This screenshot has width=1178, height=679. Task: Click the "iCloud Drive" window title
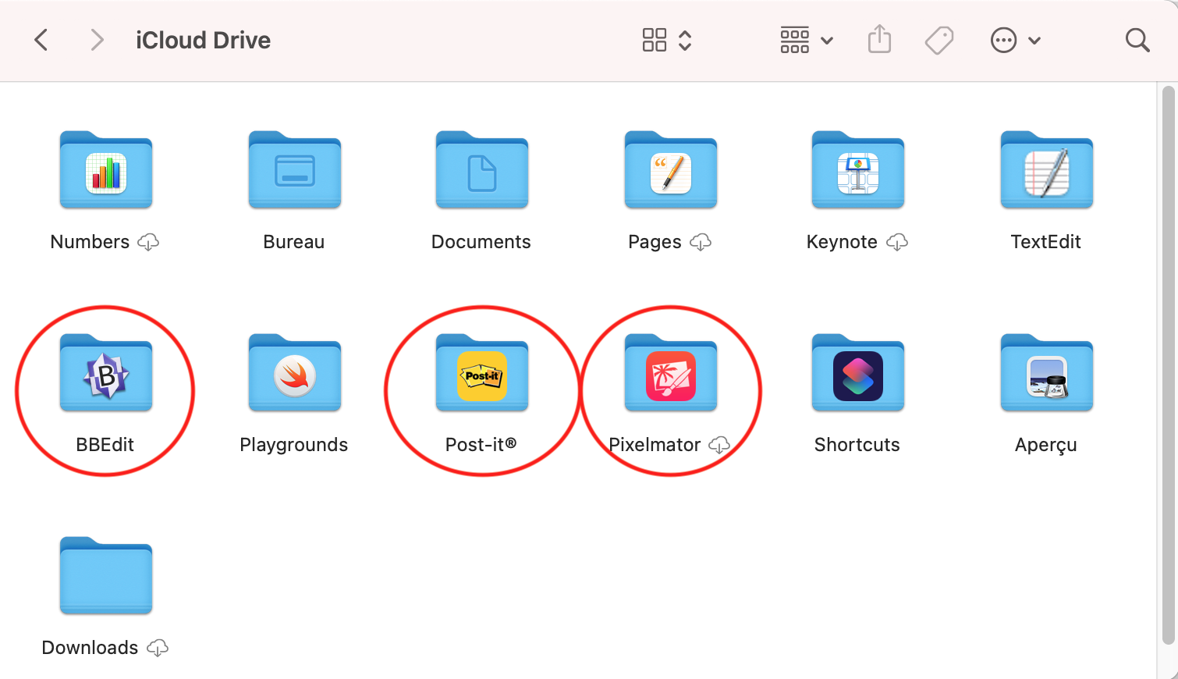[x=204, y=40]
